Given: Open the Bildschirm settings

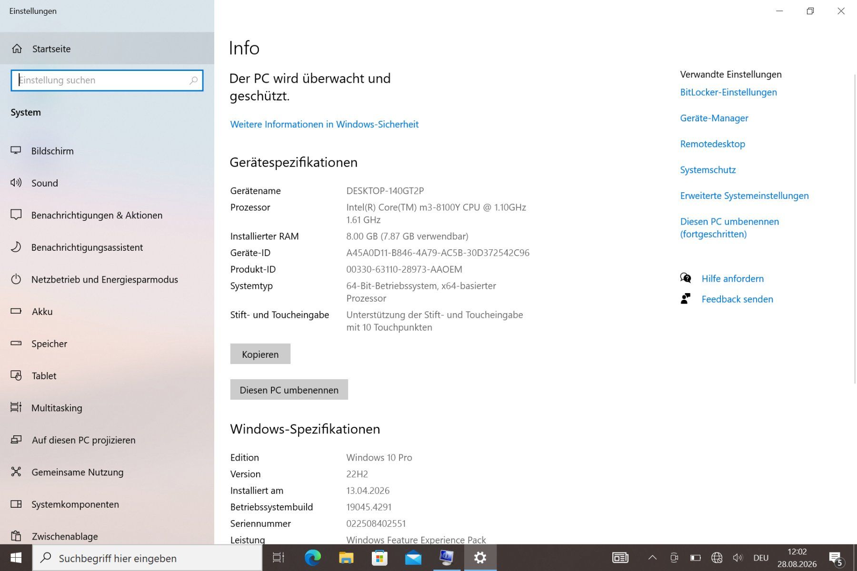Looking at the screenshot, I should tap(107, 151).
